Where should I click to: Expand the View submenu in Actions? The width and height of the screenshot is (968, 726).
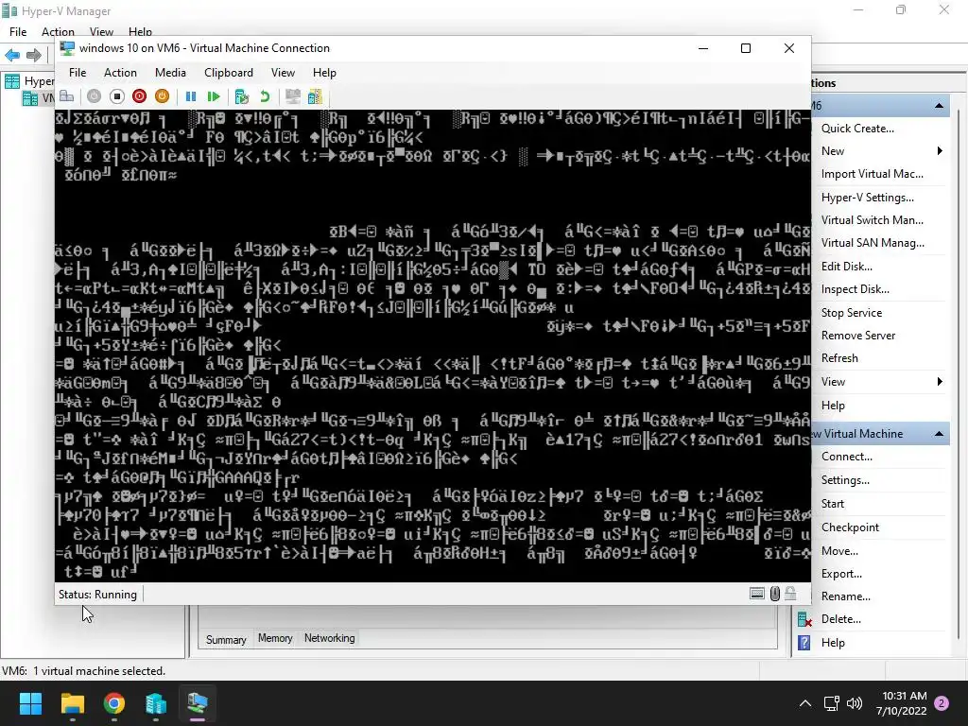click(940, 382)
